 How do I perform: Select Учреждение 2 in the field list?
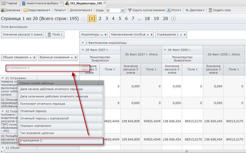[61, 141]
